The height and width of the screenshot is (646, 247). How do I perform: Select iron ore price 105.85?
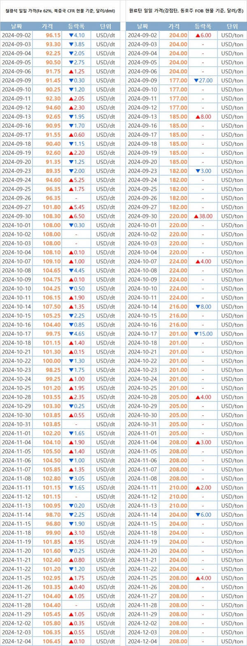click(x=52, y=470)
